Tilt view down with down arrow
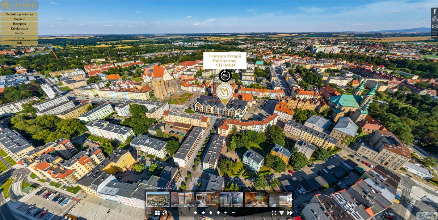 point(218,213)
